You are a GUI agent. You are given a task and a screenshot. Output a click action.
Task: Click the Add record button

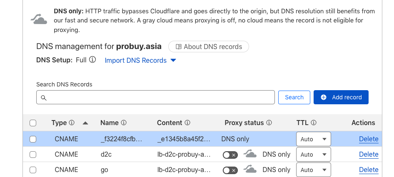tap(341, 97)
